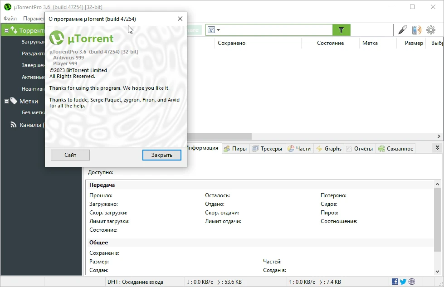Image resolution: width=444 pixels, height=287 pixels.
Task: Click the Лимит загрузки: label
Action: [110, 221]
